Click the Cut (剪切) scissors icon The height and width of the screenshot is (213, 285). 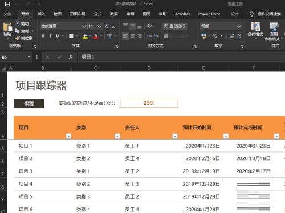(x=17, y=23)
